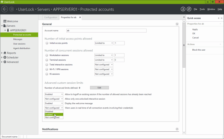224x139 pixels.
Task: Open the Tools menu
Action: coord(202,9)
